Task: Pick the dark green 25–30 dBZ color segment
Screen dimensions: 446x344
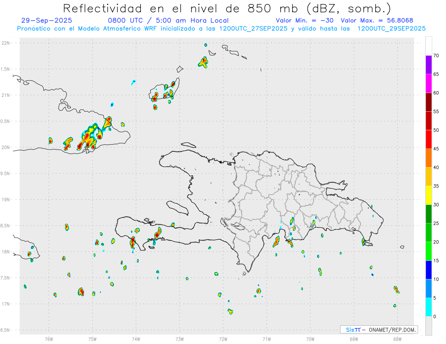Action: pos(429,214)
